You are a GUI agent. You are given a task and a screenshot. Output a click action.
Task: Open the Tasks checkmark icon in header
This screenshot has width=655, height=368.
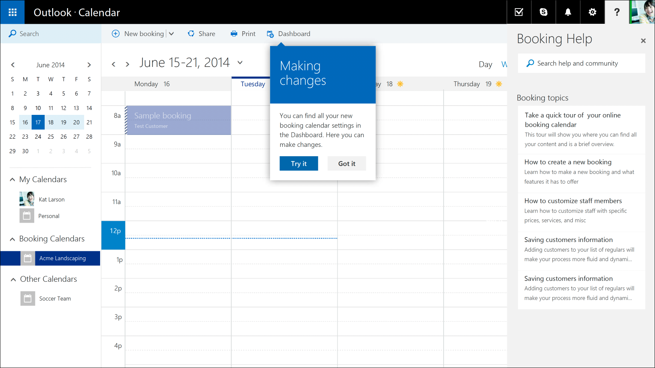coord(519,12)
